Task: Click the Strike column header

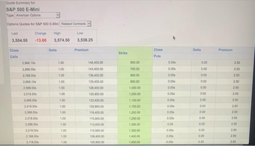Action: pyautogui.click(x=123, y=53)
